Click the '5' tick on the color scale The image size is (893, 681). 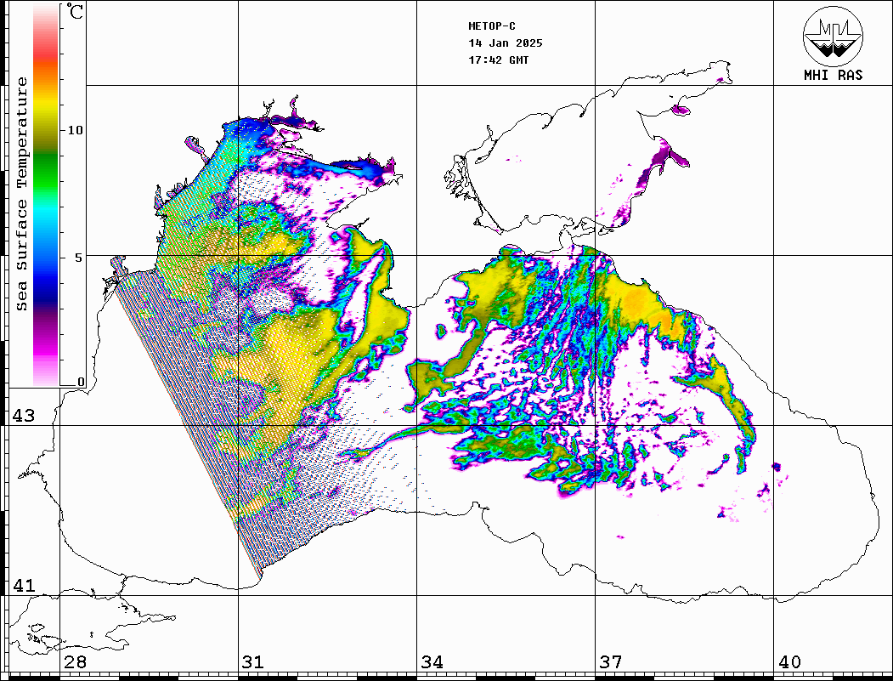[x=79, y=258]
